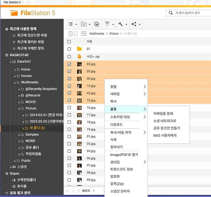211x197 pixels.
Task: Click the create new folder icon
Action: tap(84, 24)
